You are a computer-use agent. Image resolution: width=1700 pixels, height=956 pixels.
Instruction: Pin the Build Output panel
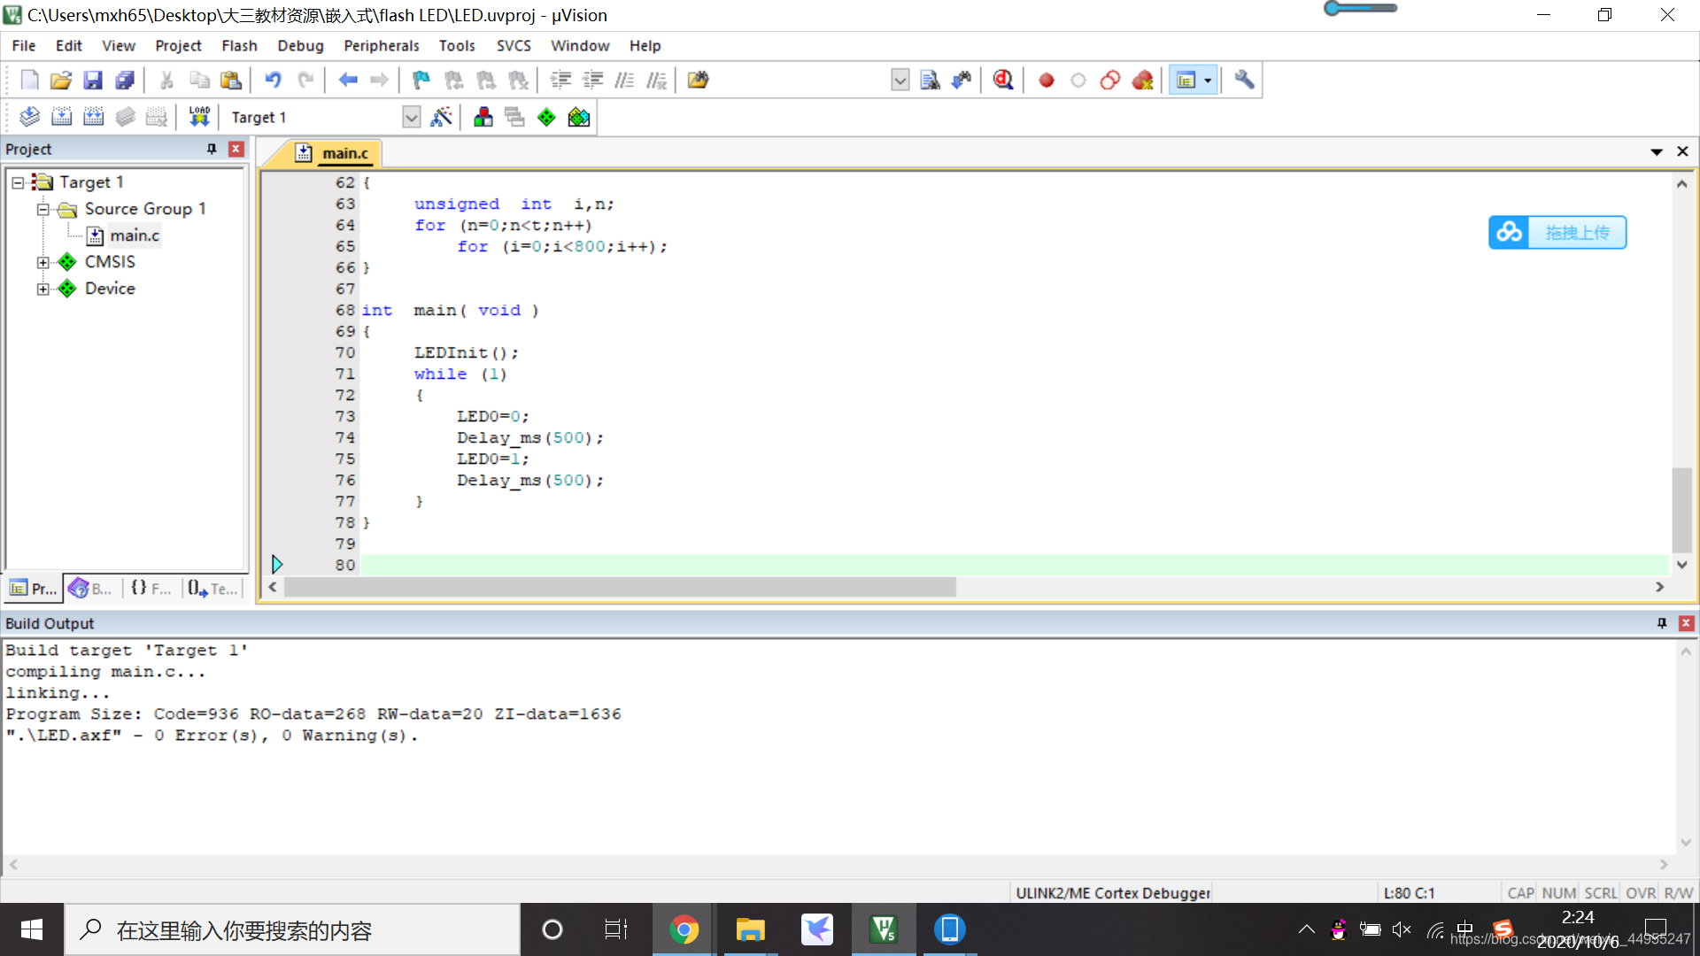[x=1662, y=623]
